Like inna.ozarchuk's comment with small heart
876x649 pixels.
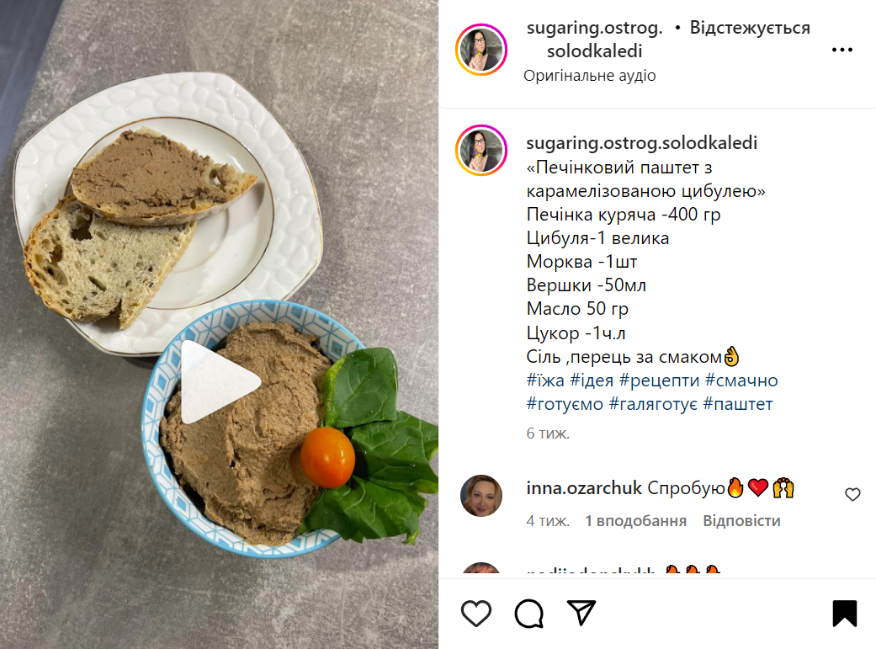[852, 494]
